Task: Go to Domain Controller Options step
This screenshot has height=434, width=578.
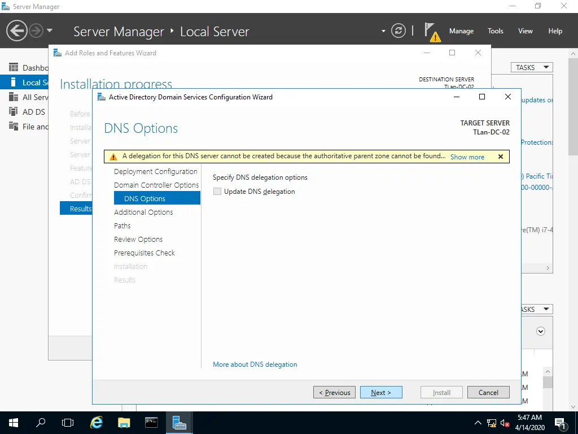Action: [156, 185]
